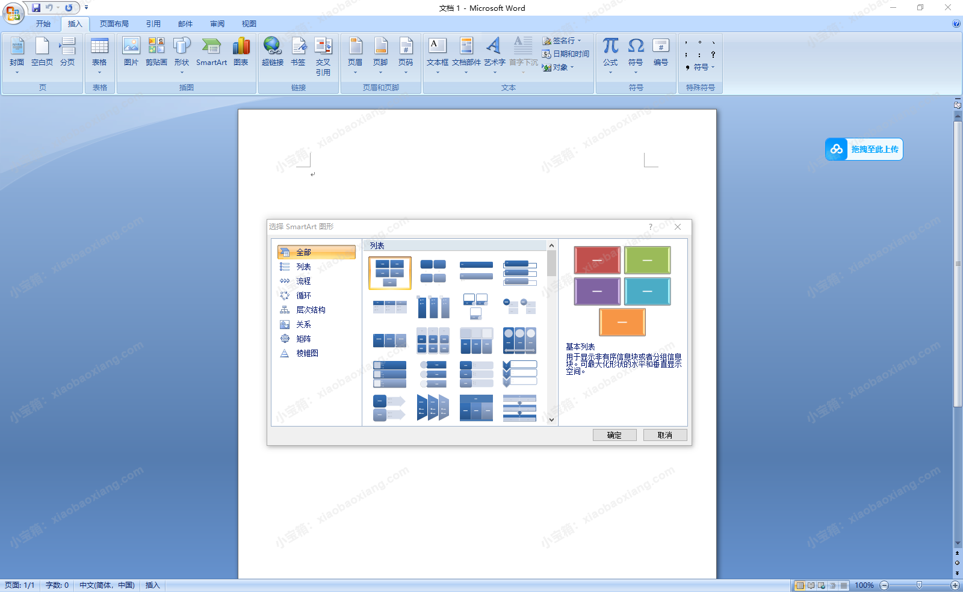Click the zoom slider handle in status bar
Screen dimensions: 963x592
(x=919, y=585)
